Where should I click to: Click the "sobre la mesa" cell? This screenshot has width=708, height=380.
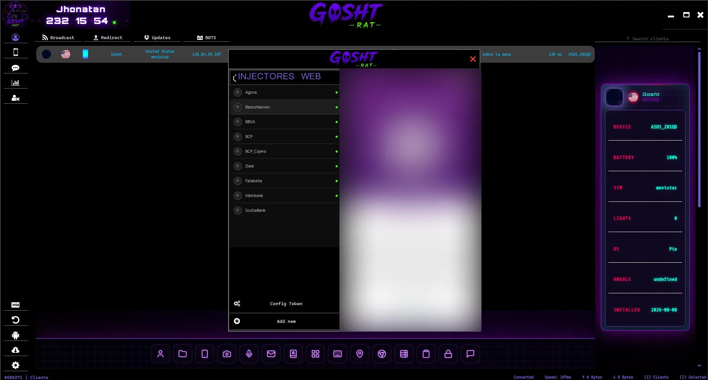(497, 54)
